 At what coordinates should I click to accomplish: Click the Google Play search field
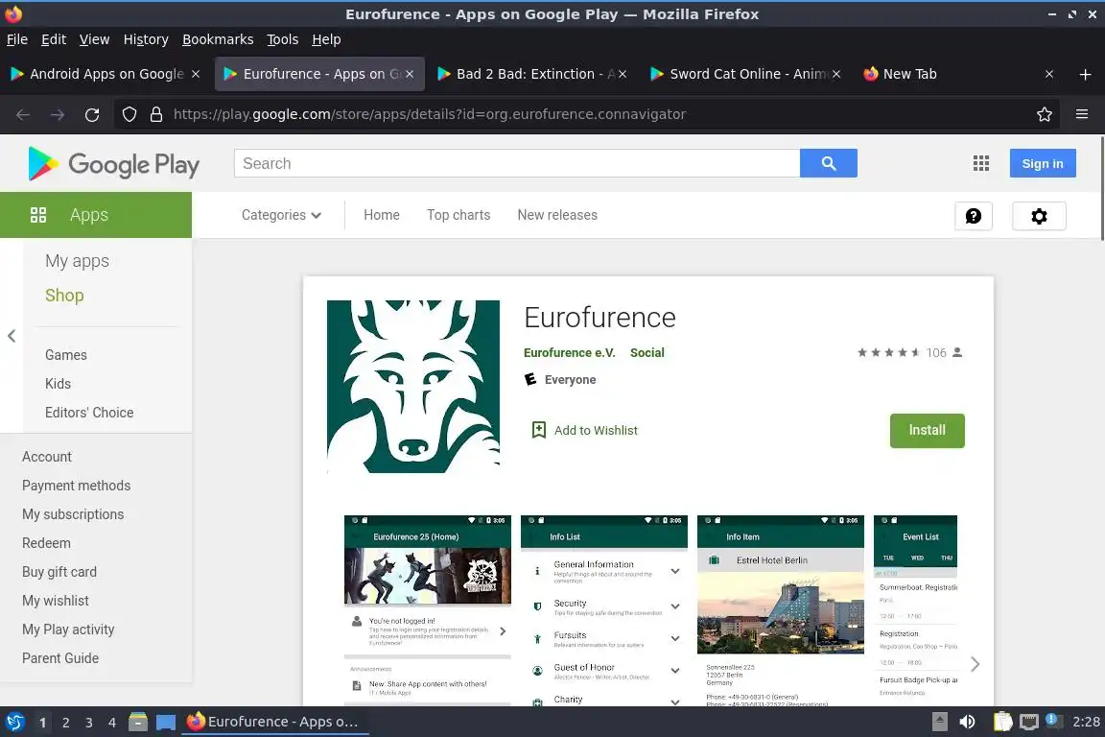517,164
